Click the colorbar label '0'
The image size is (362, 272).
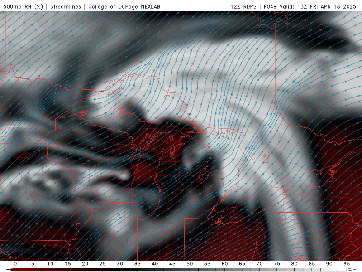point(15,264)
